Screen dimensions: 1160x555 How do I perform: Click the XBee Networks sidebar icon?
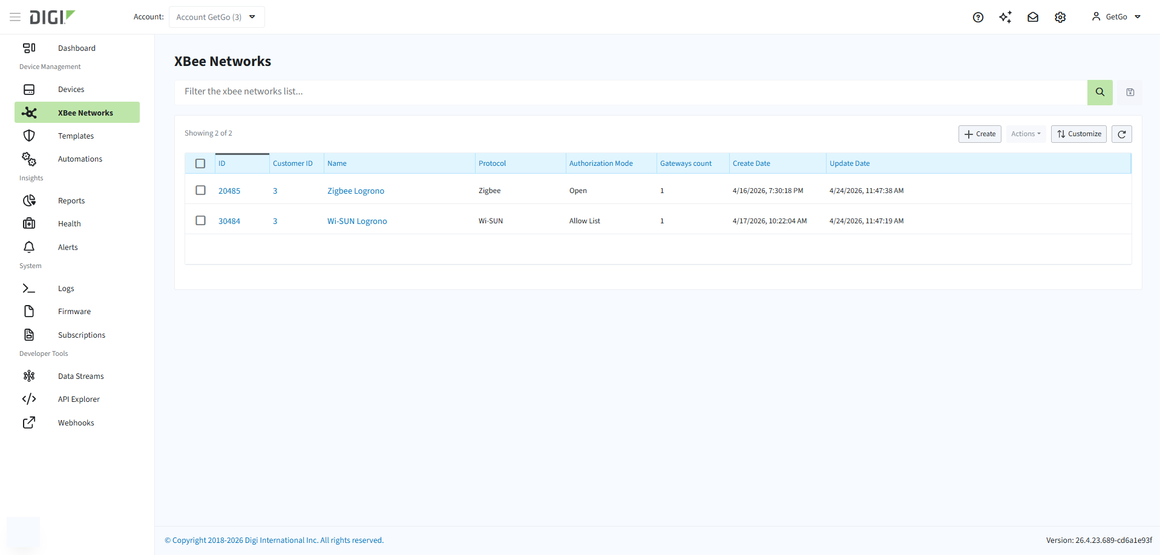point(29,113)
